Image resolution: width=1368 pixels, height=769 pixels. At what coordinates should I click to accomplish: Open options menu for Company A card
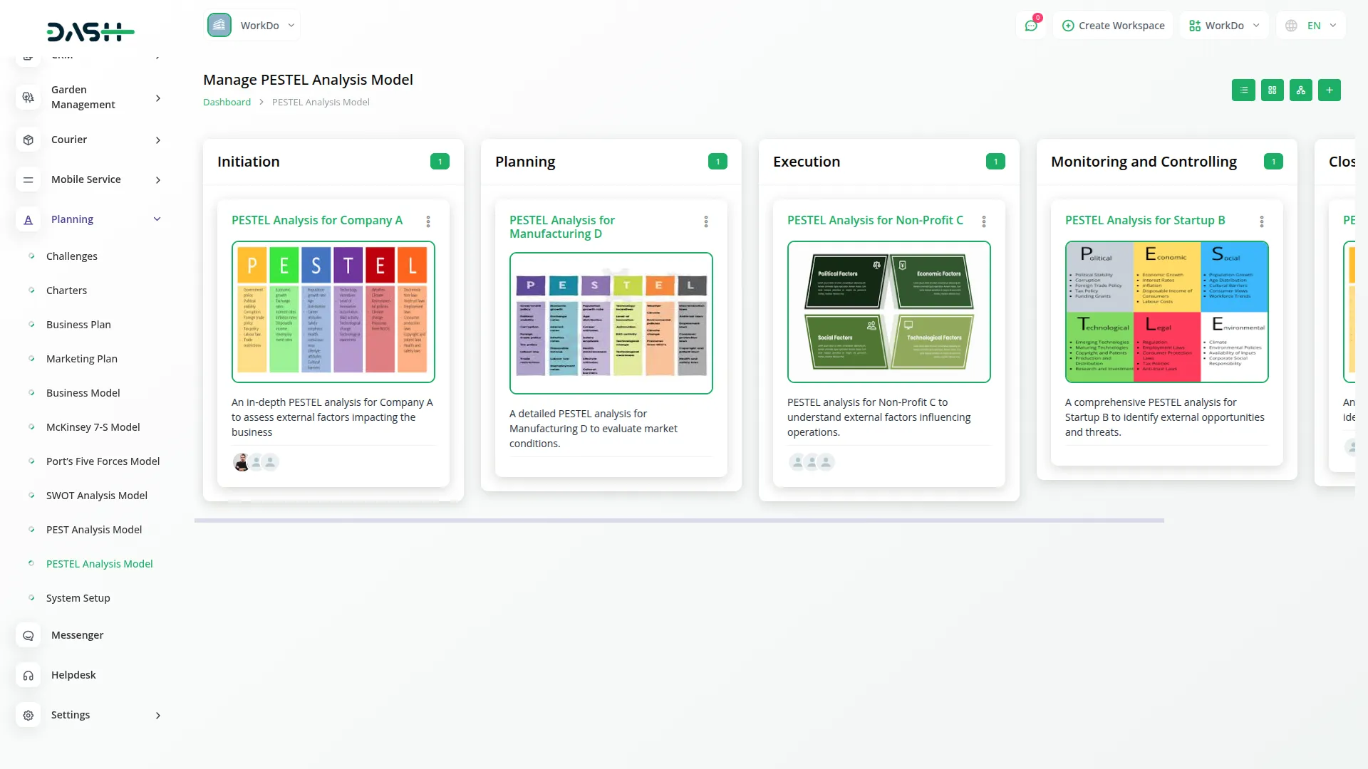click(x=428, y=221)
